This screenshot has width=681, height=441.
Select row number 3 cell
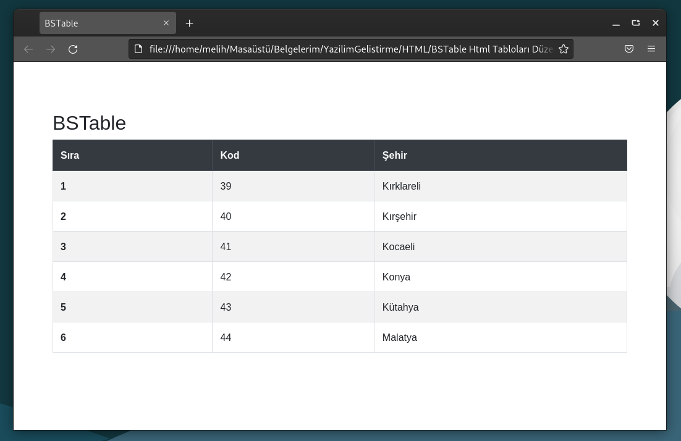click(132, 246)
